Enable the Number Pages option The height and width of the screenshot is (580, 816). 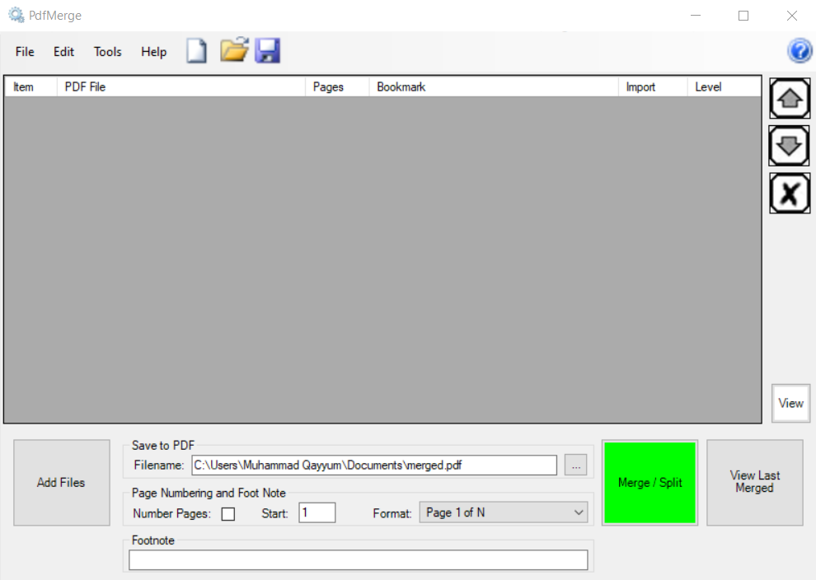tap(228, 512)
